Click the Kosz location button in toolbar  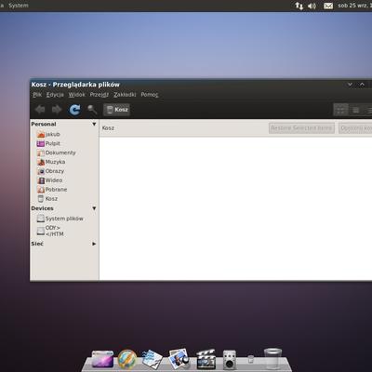(x=116, y=110)
